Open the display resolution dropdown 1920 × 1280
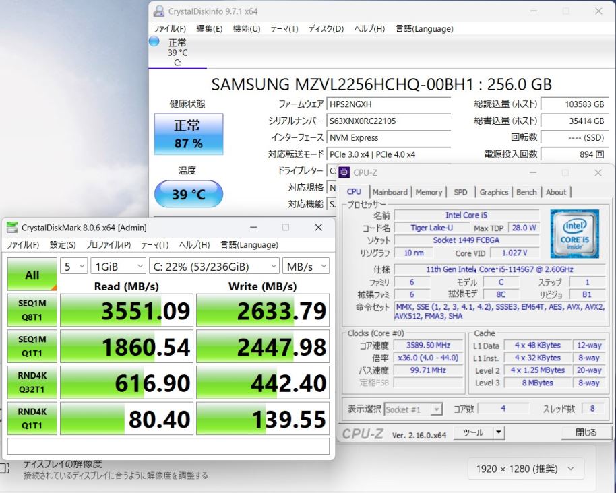 tap(526, 469)
